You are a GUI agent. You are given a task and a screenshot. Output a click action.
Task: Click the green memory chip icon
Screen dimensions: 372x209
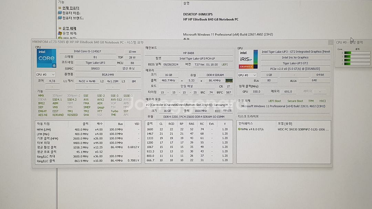pos(229,80)
